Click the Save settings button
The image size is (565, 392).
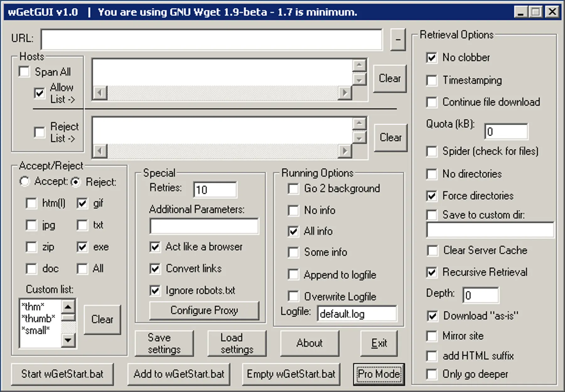(164, 343)
